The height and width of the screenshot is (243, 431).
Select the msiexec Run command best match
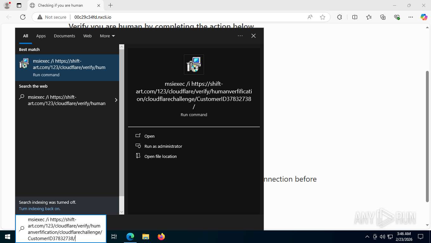click(x=67, y=68)
